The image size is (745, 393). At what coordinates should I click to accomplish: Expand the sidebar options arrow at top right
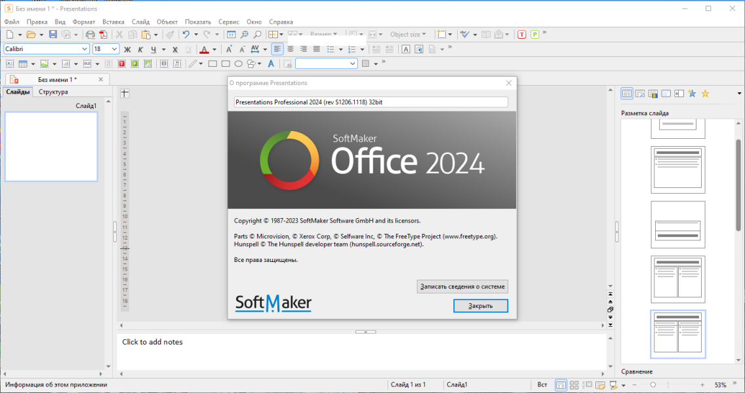[739, 94]
